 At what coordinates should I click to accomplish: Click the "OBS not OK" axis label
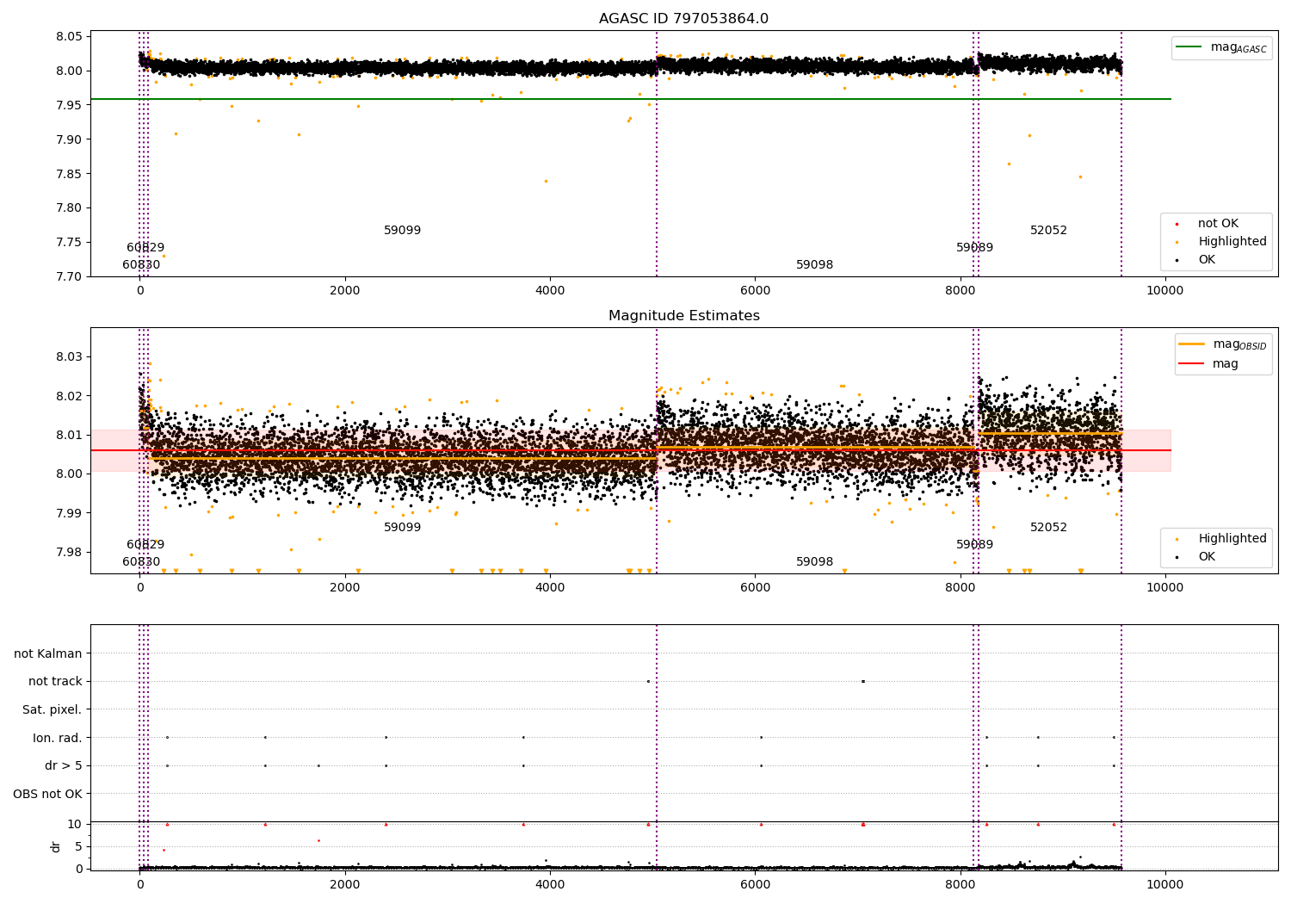[47, 794]
